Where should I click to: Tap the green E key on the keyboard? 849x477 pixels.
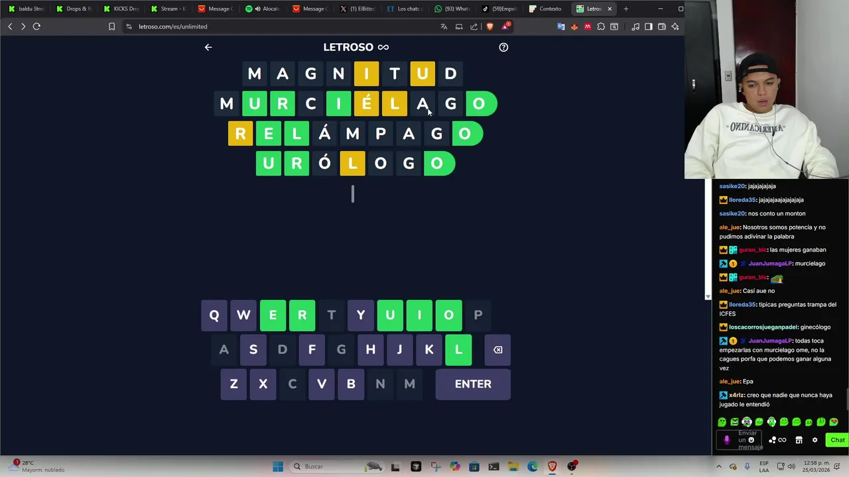coord(273,315)
